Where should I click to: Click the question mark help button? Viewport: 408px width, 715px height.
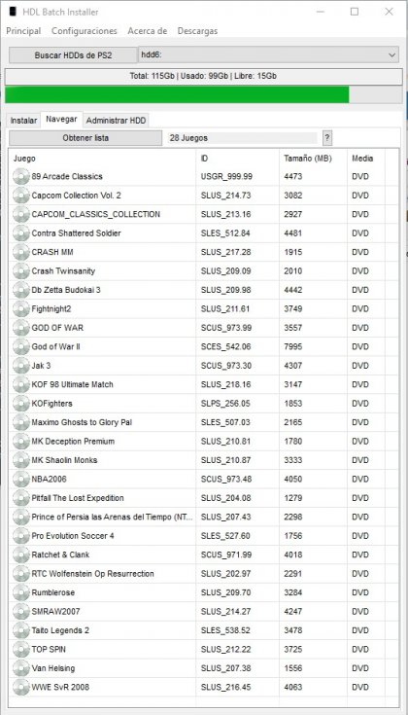coord(327,138)
